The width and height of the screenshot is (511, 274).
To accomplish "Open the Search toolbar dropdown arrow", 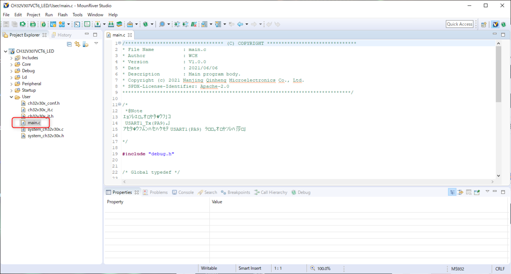I will [169, 24].
